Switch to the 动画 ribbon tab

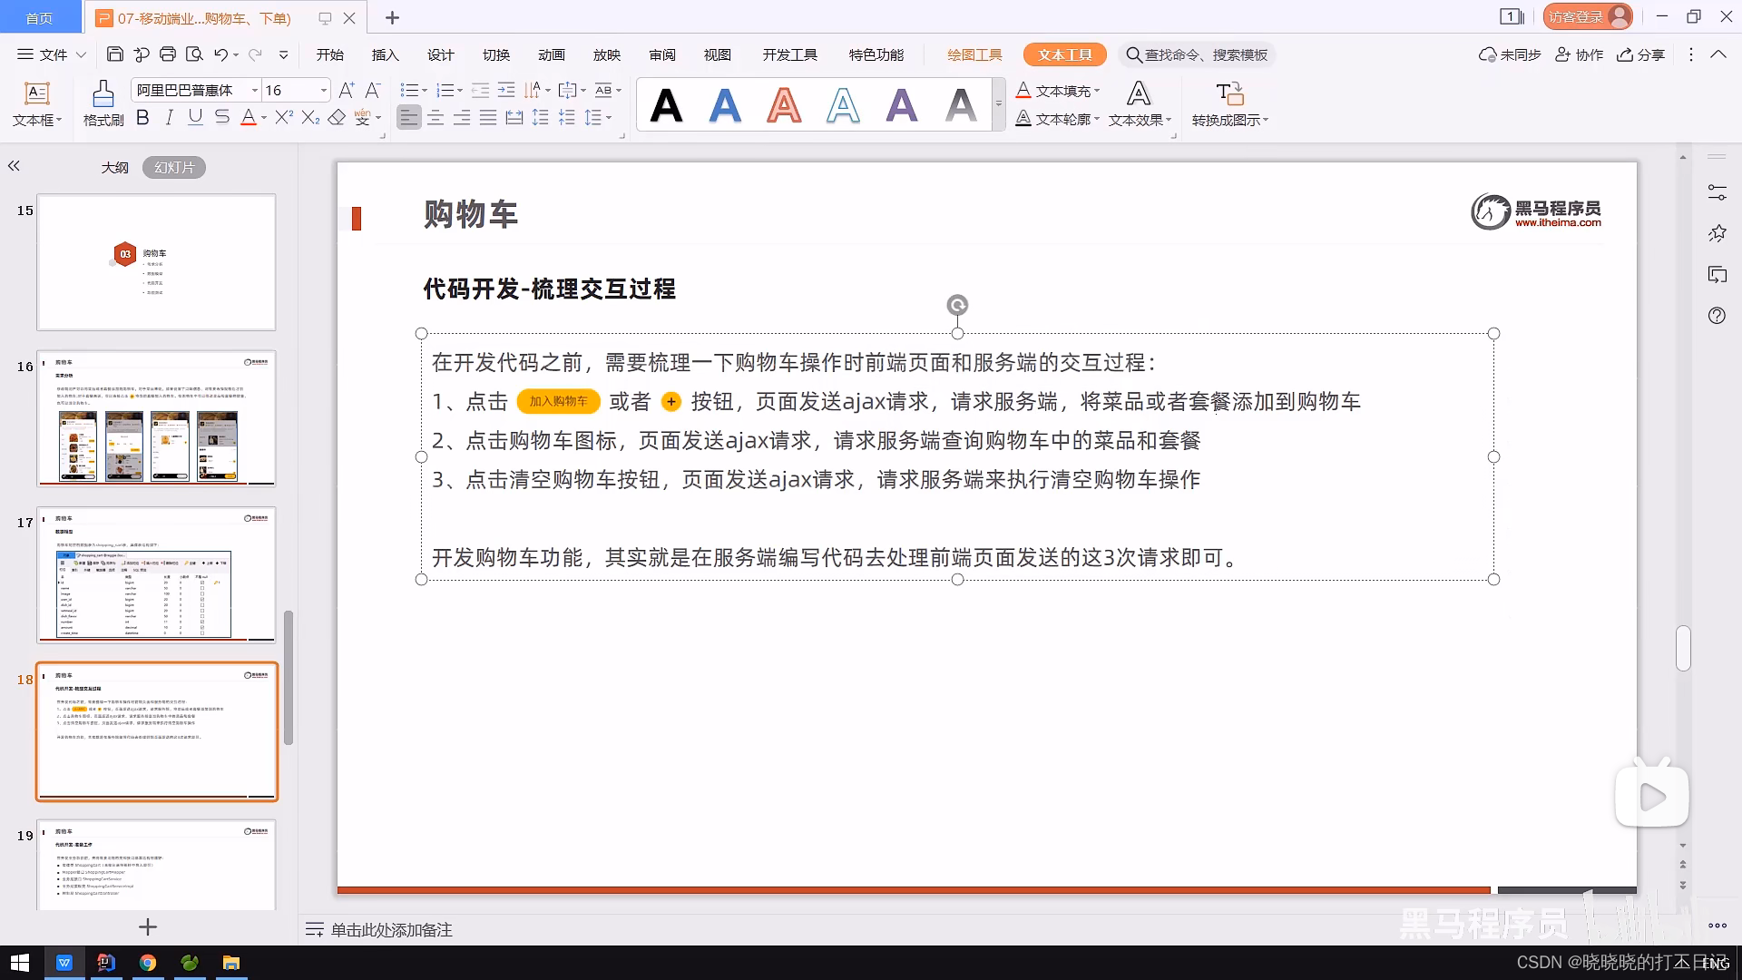coord(551,54)
